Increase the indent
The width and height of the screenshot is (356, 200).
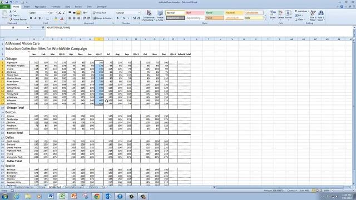[x=88, y=18]
